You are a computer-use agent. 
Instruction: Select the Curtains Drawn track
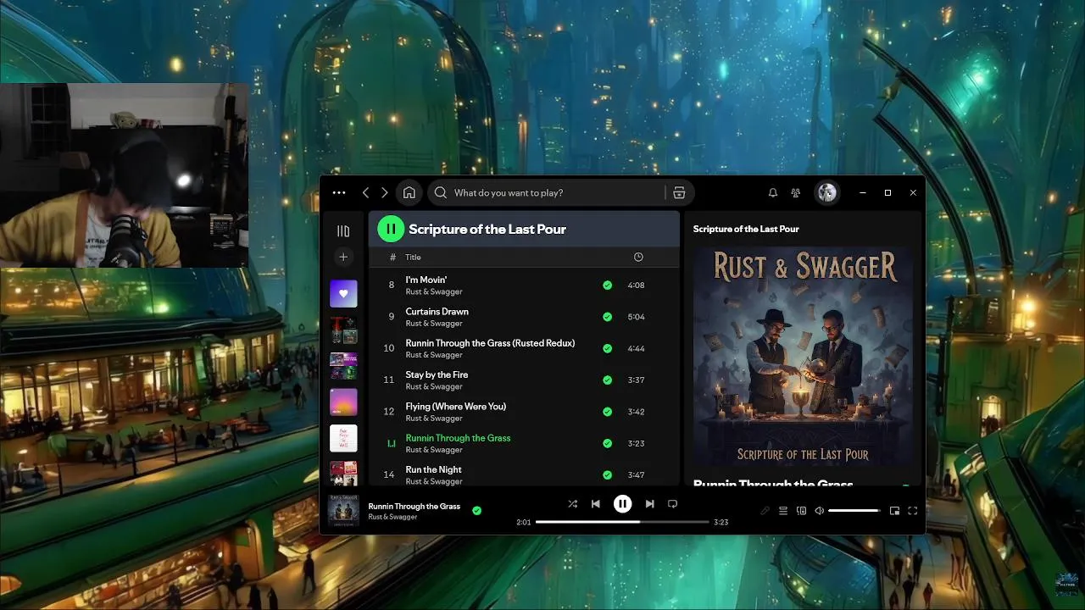coord(524,317)
